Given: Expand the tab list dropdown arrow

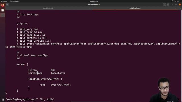Looking at the screenshot, I should click(x=180, y=8).
